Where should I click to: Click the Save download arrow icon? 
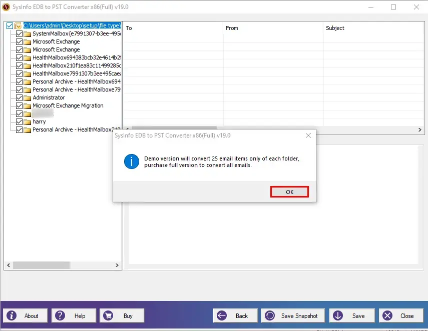click(338, 315)
